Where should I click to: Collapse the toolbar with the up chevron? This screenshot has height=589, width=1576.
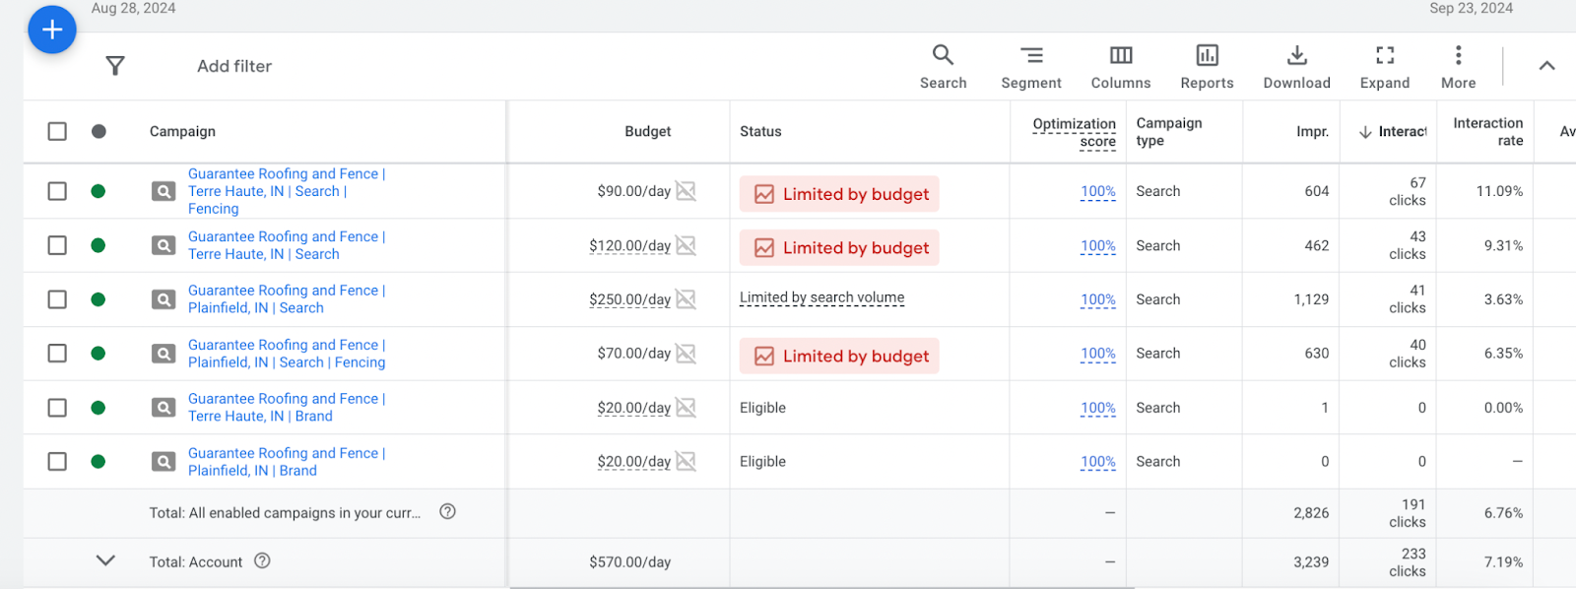1546,66
